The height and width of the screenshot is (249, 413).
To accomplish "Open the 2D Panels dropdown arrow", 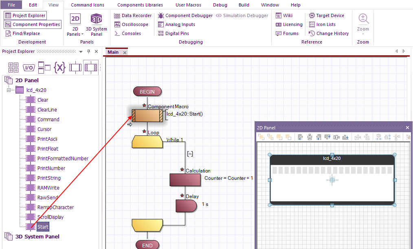I will coord(82,34).
